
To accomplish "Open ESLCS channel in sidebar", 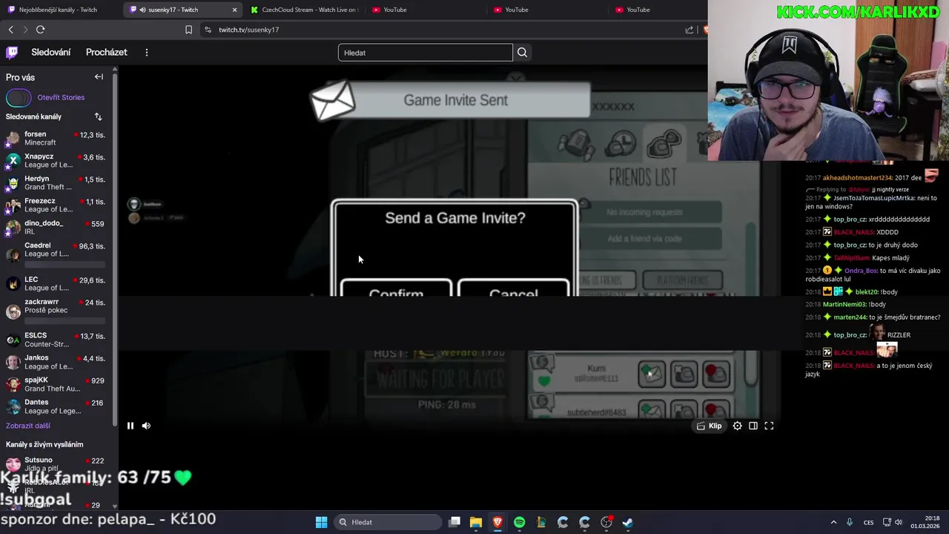I will [56, 340].
